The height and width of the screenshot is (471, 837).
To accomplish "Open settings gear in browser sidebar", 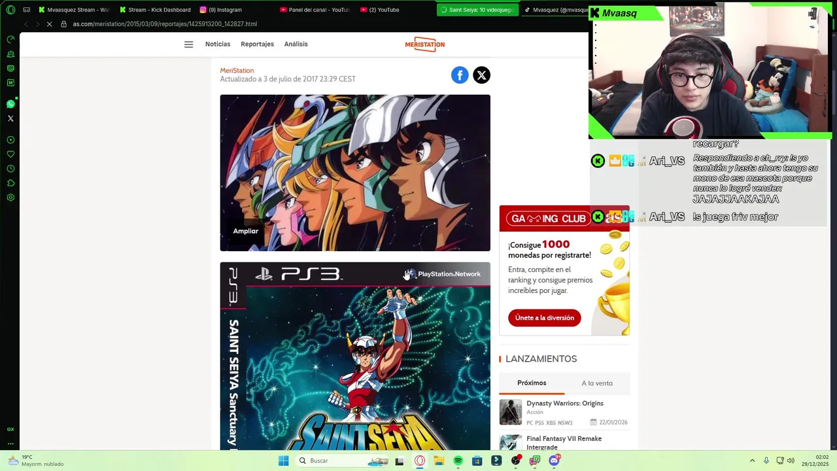I will [x=10, y=198].
